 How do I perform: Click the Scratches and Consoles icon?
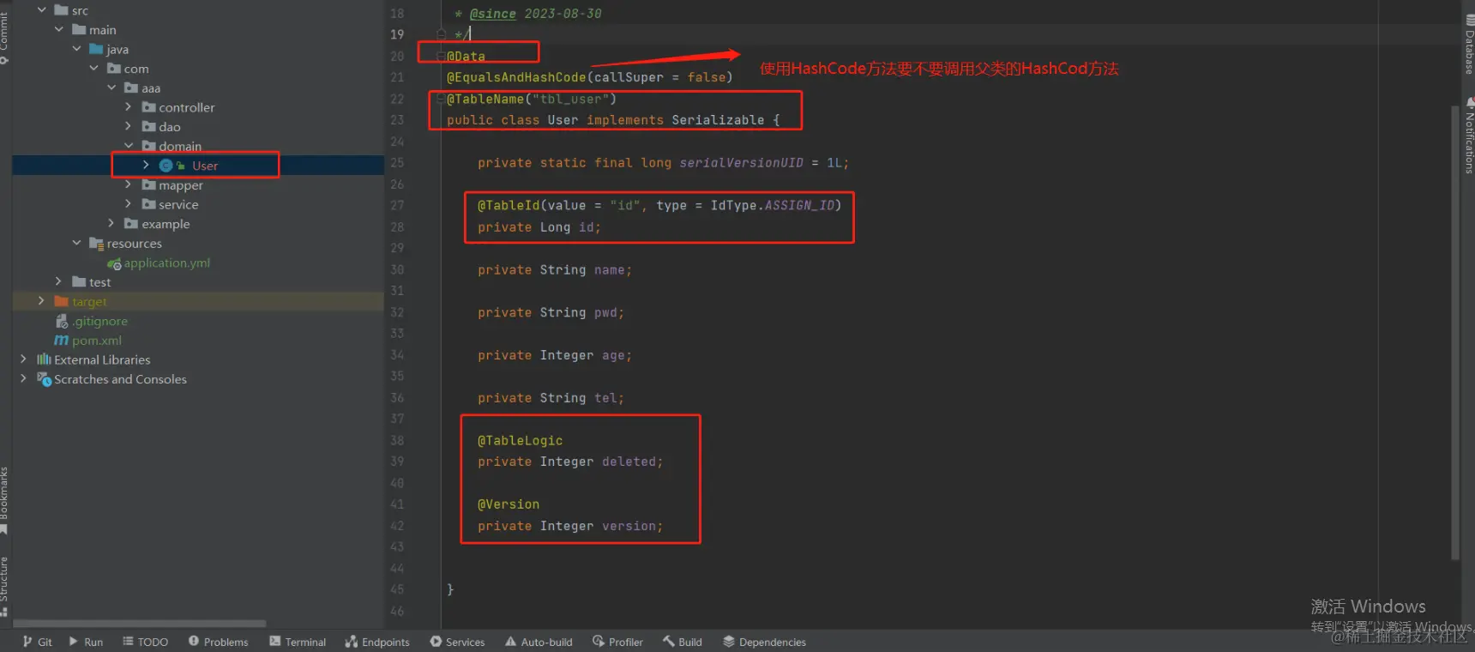(45, 379)
